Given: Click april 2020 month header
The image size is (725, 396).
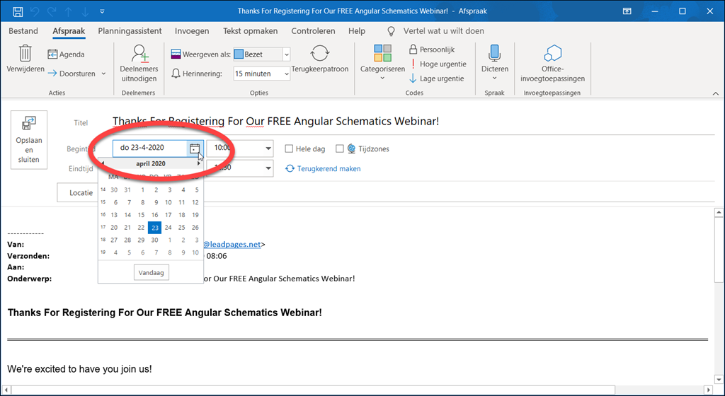Looking at the screenshot, I should pos(151,164).
